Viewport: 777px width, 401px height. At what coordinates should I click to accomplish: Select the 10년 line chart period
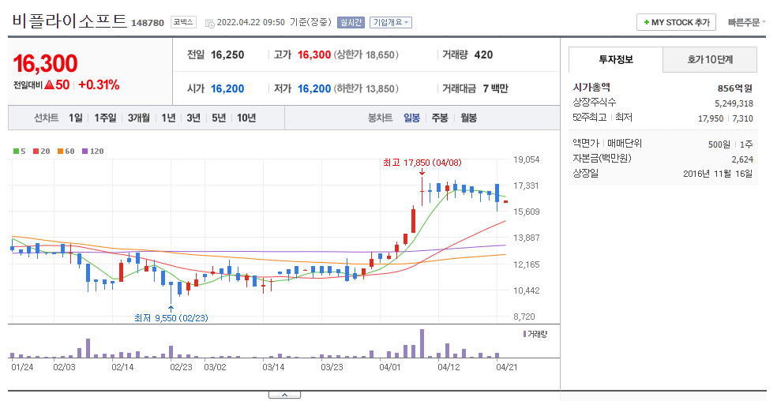[x=246, y=118]
